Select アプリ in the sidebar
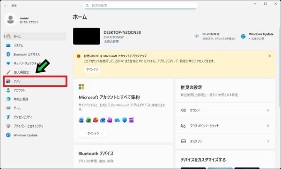This screenshot has height=169, width=281. (35, 81)
